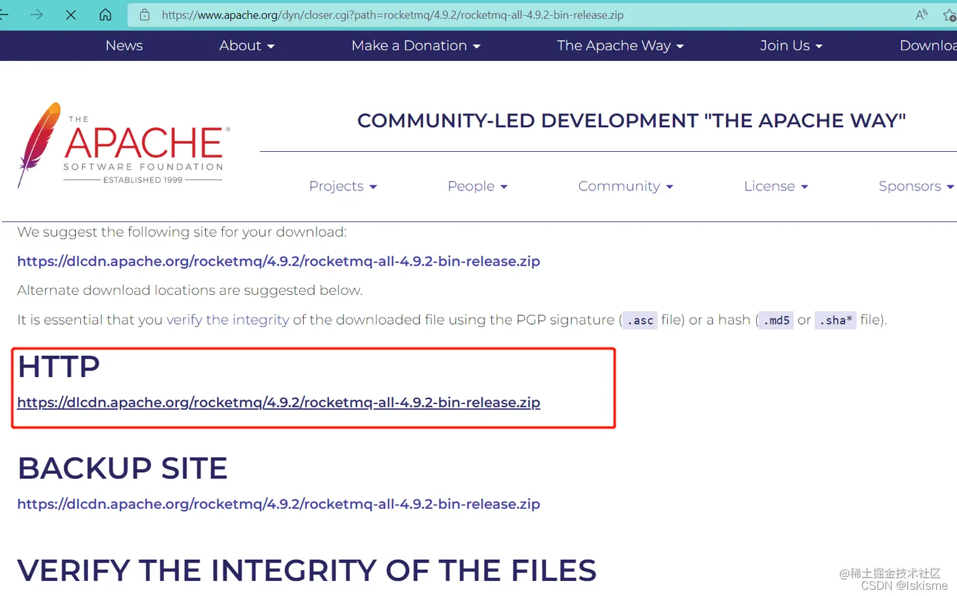
Task: Expand the Community dropdown
Action: click(x=625, y=186)
